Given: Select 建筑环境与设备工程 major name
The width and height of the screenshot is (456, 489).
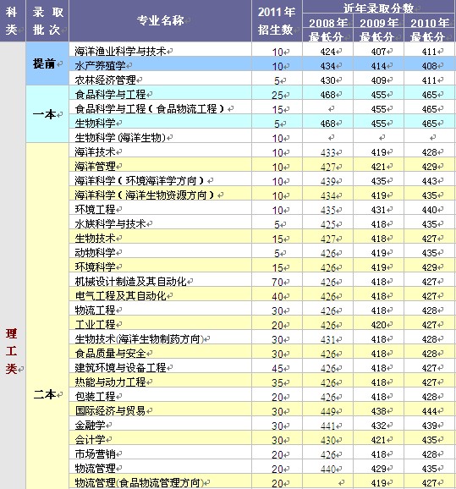Looking at the screenshot, I should click(x=120, y=368).
